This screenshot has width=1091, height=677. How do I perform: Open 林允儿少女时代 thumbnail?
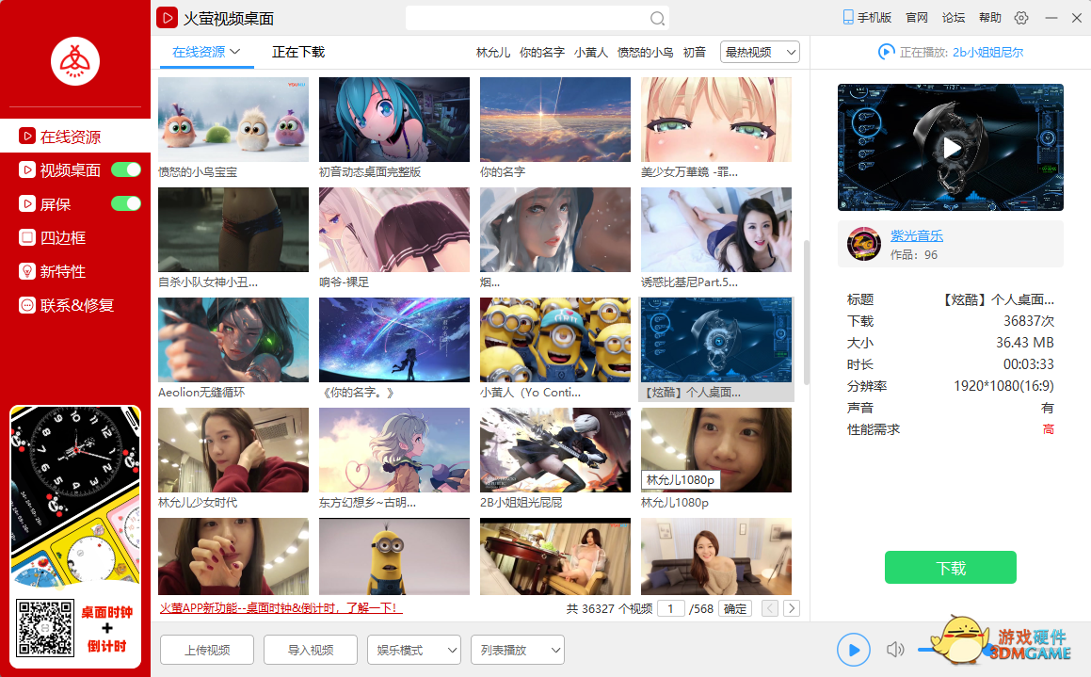[233, 450]
